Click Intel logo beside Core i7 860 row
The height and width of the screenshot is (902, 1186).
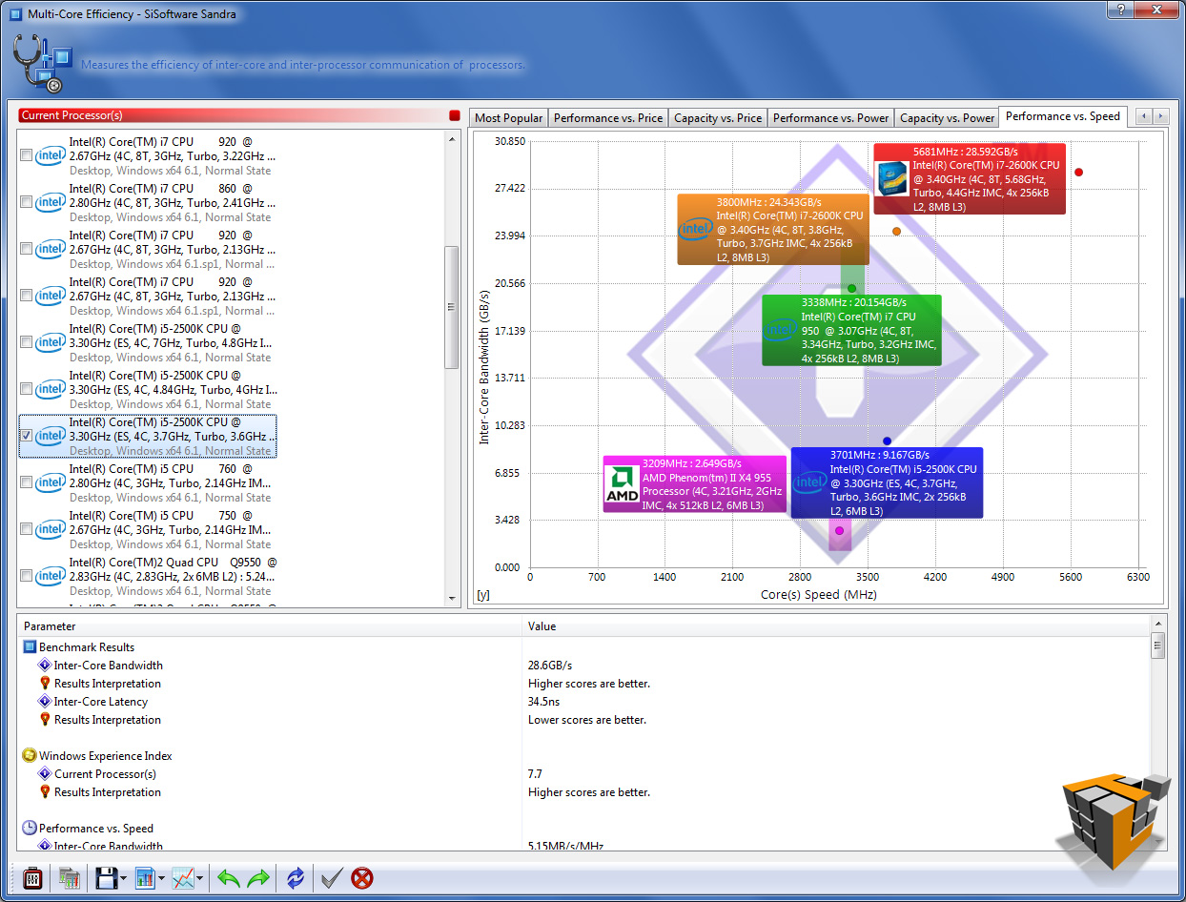(50, 202)
